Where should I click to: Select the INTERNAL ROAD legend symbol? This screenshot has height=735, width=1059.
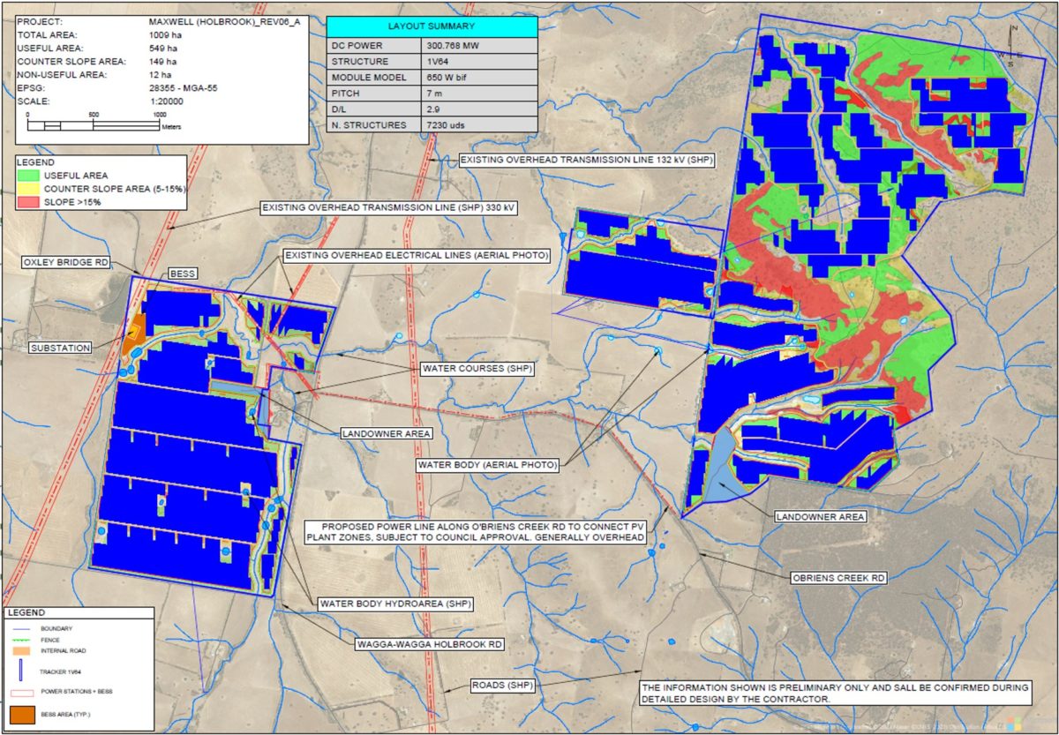click(21, 650)
